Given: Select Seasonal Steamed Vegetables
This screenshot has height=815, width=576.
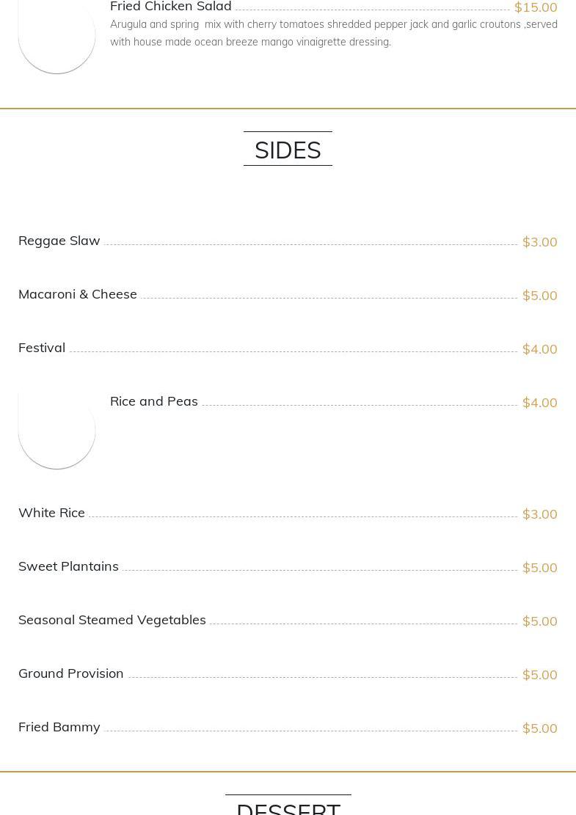Looking at the screenshot, I should [x=112, y=620].
